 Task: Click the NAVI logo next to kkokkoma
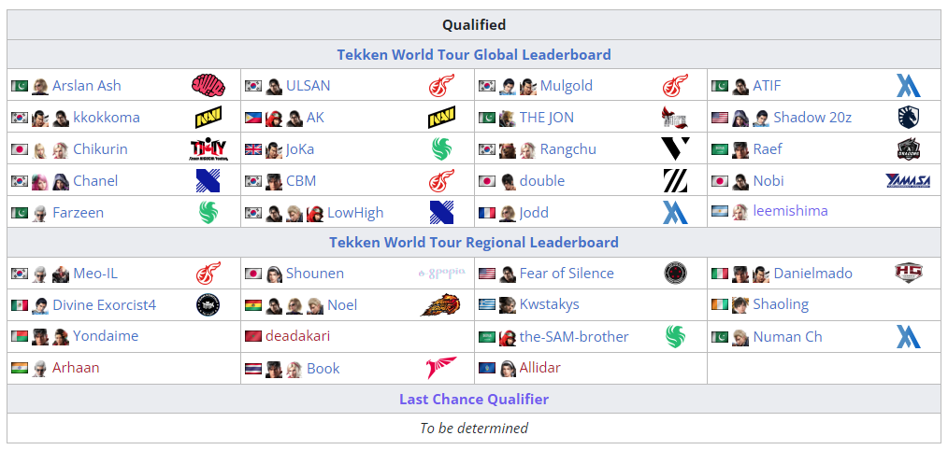point(208,118)
